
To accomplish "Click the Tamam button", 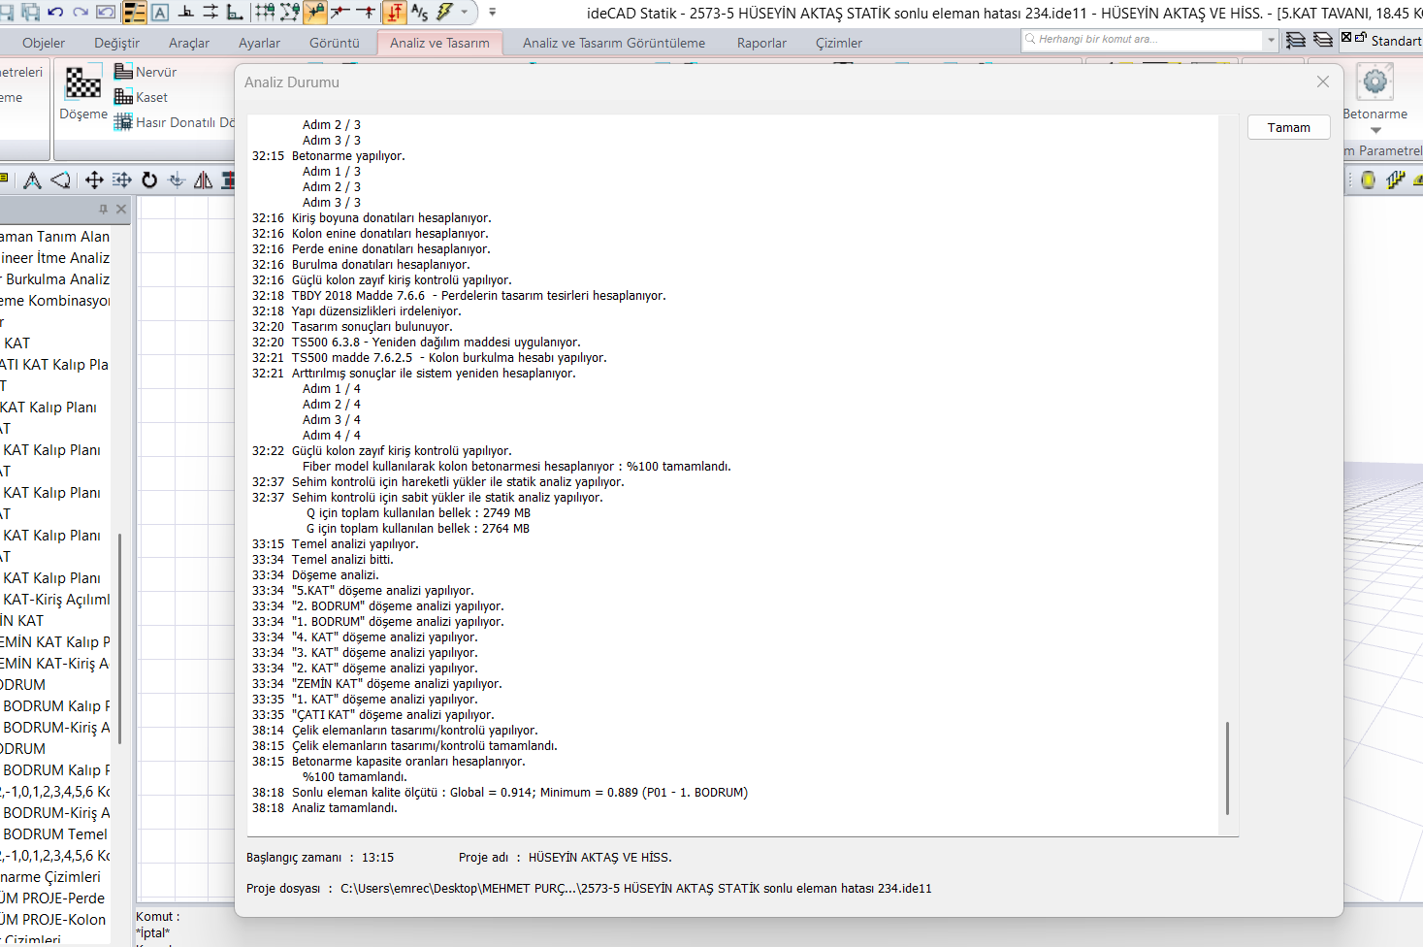I will tap(1288, 127).
